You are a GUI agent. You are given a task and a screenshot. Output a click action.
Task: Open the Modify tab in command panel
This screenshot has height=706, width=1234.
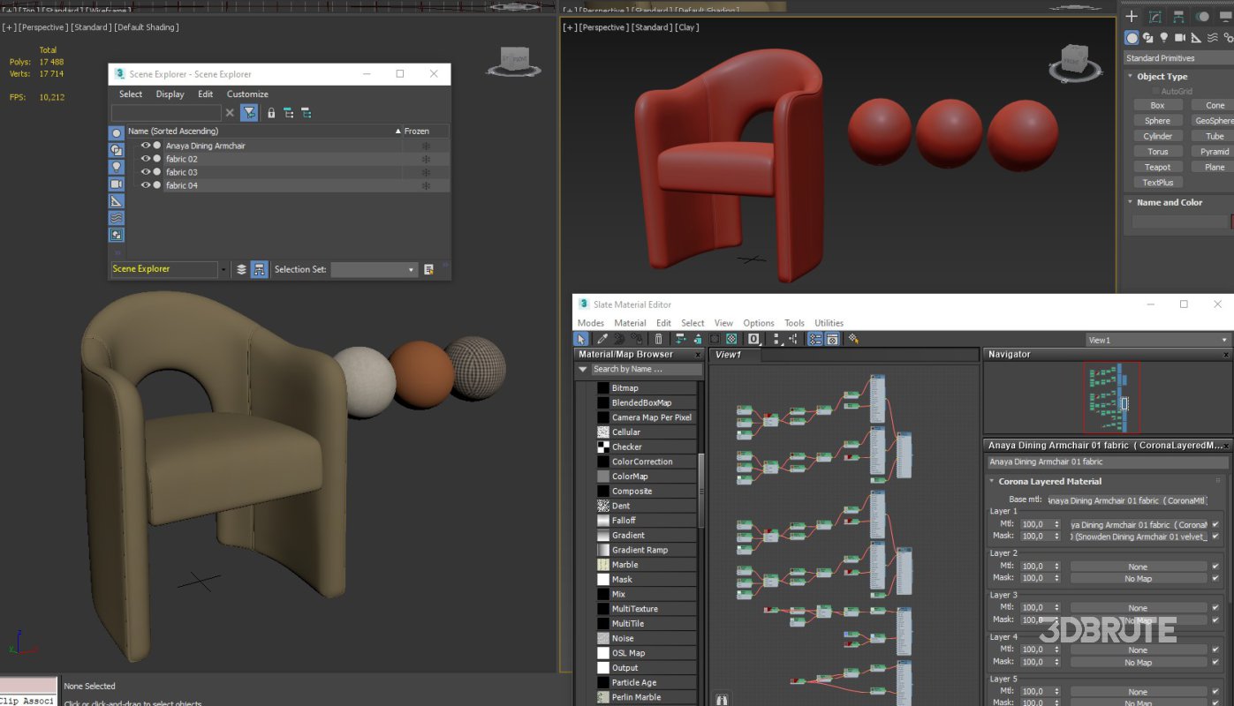pyautogui.click(x=1155, y=17)
